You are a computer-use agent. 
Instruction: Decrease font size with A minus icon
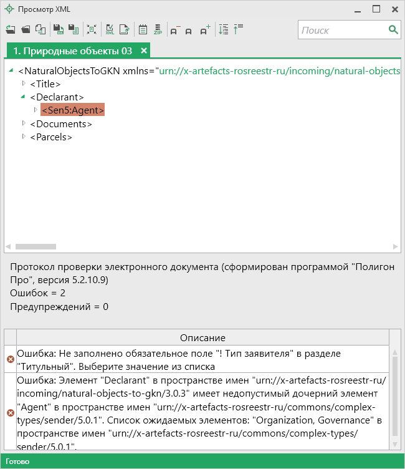click(x=174, y=29)
